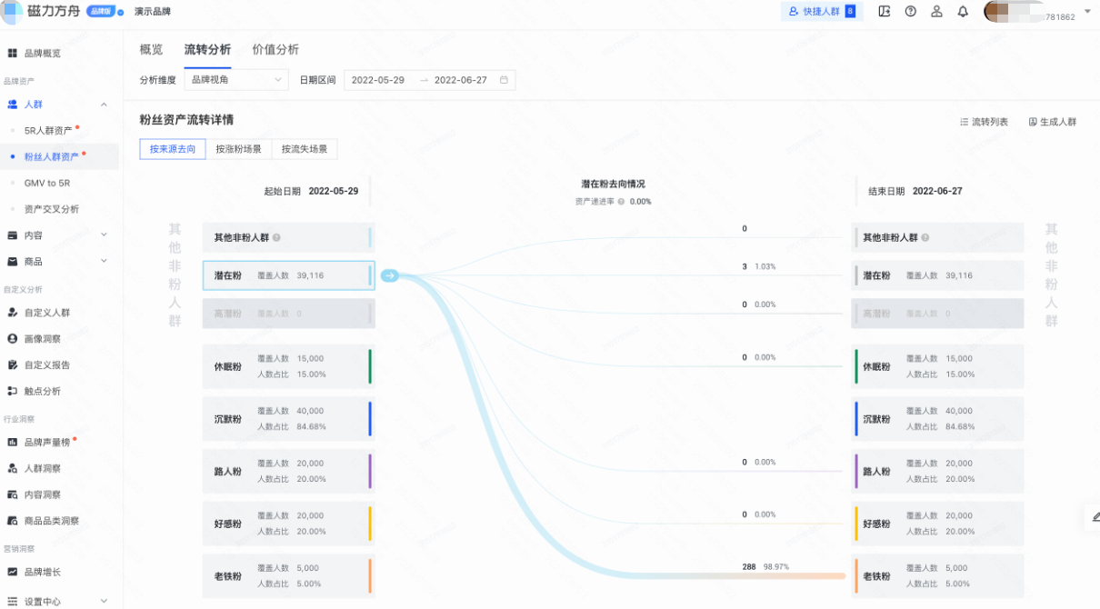
Task: Click the 自定义人群 sidebar entry
Action: tap(55, 312)
